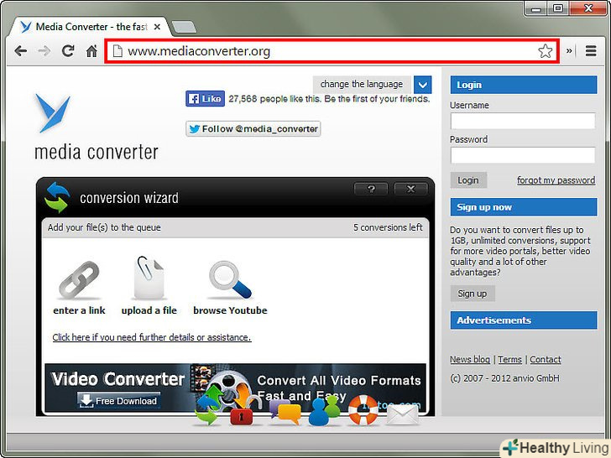This screenshot has height=458, width=611.
Task: Click the Login section header
Action: point(524,85)
